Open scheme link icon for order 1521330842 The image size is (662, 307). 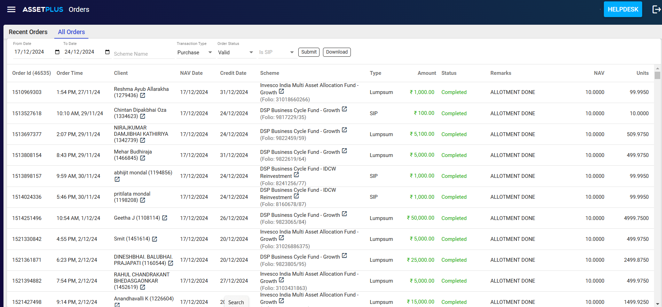(282, 238)
